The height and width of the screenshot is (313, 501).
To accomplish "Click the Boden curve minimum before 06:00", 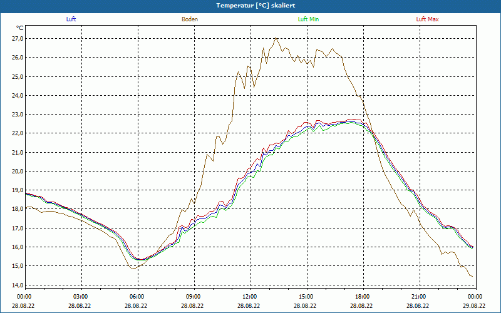I will tap(133, 269).
